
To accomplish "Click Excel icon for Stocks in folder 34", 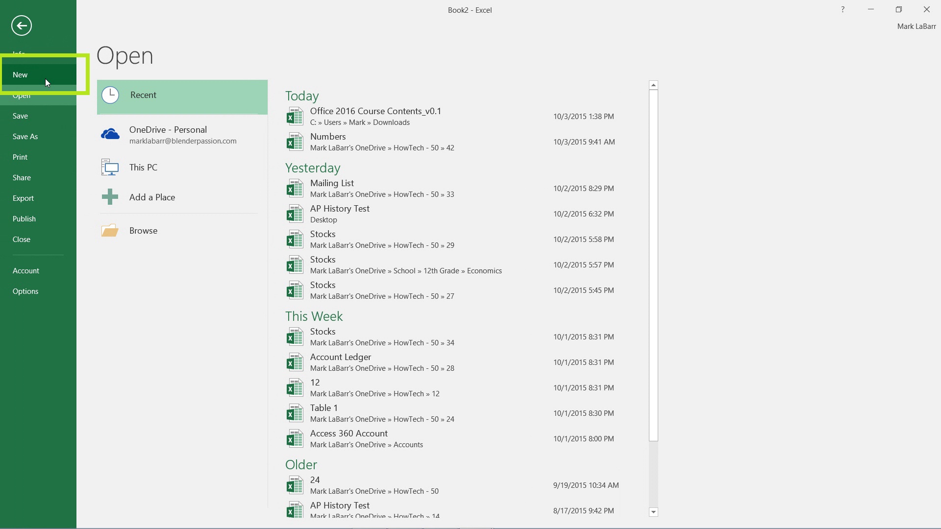I will 295,337.
